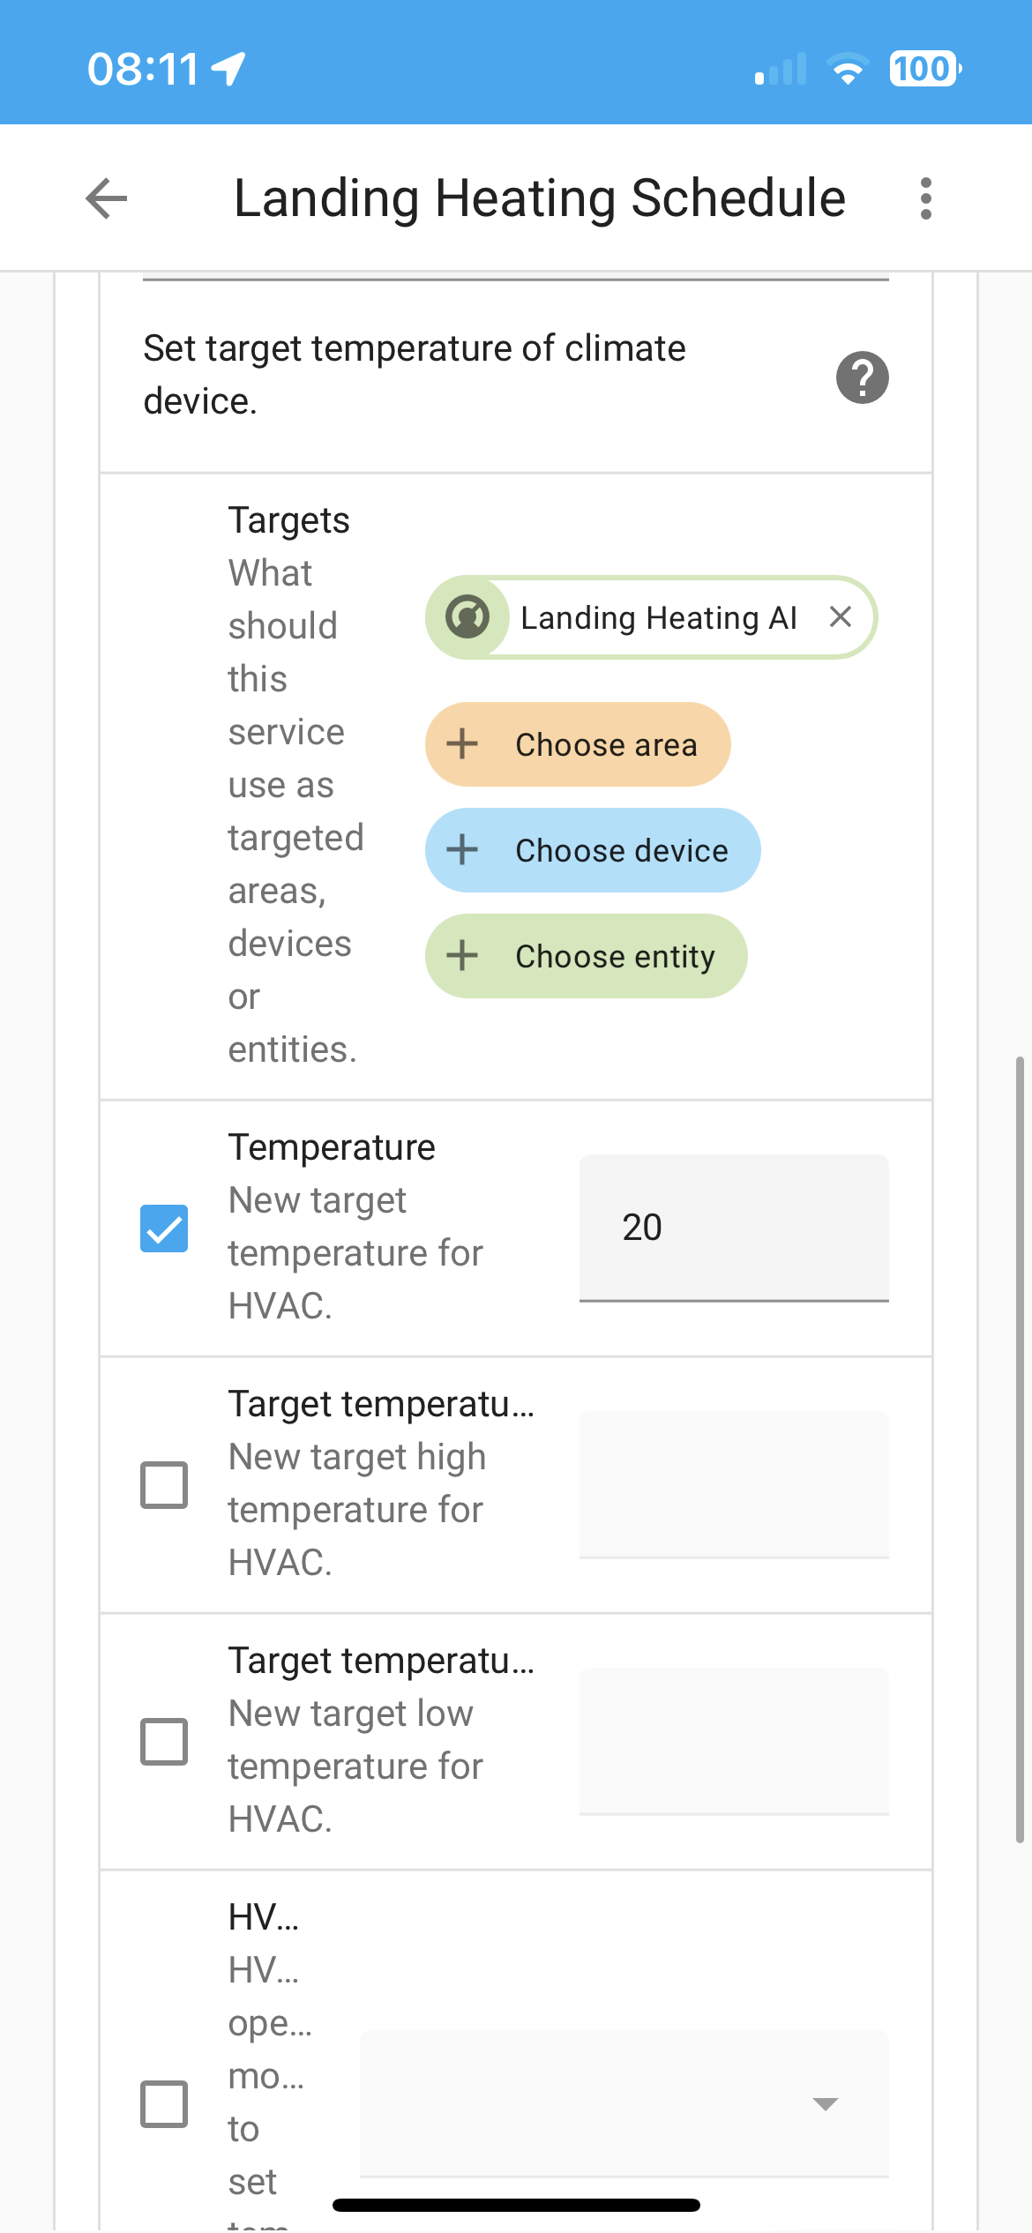The height and width of the screenshot is (2233, 1032).
Task: Enable the target temperature high checkbox
Action: pos(164,1483)
